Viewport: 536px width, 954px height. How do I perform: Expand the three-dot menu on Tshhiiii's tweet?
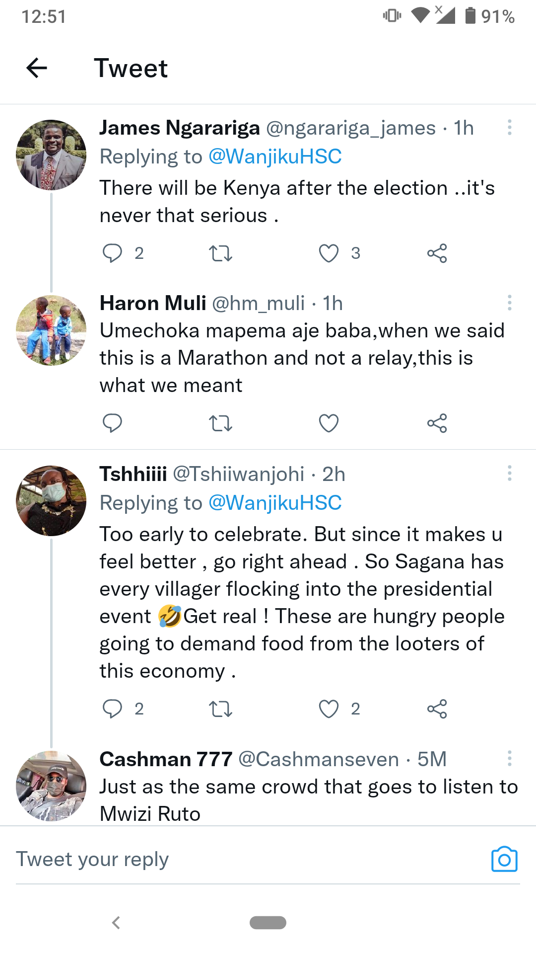(509, 474)
